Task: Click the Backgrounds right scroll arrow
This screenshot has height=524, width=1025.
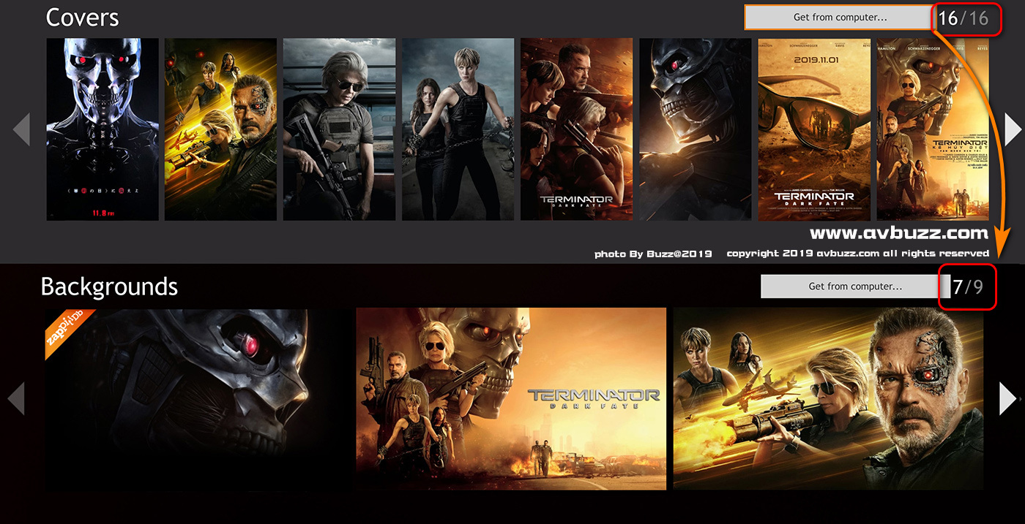Action: [x=1008, y=399]
